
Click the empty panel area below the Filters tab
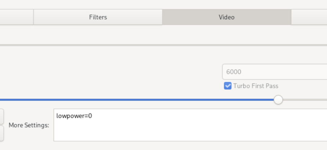(98, 34)
